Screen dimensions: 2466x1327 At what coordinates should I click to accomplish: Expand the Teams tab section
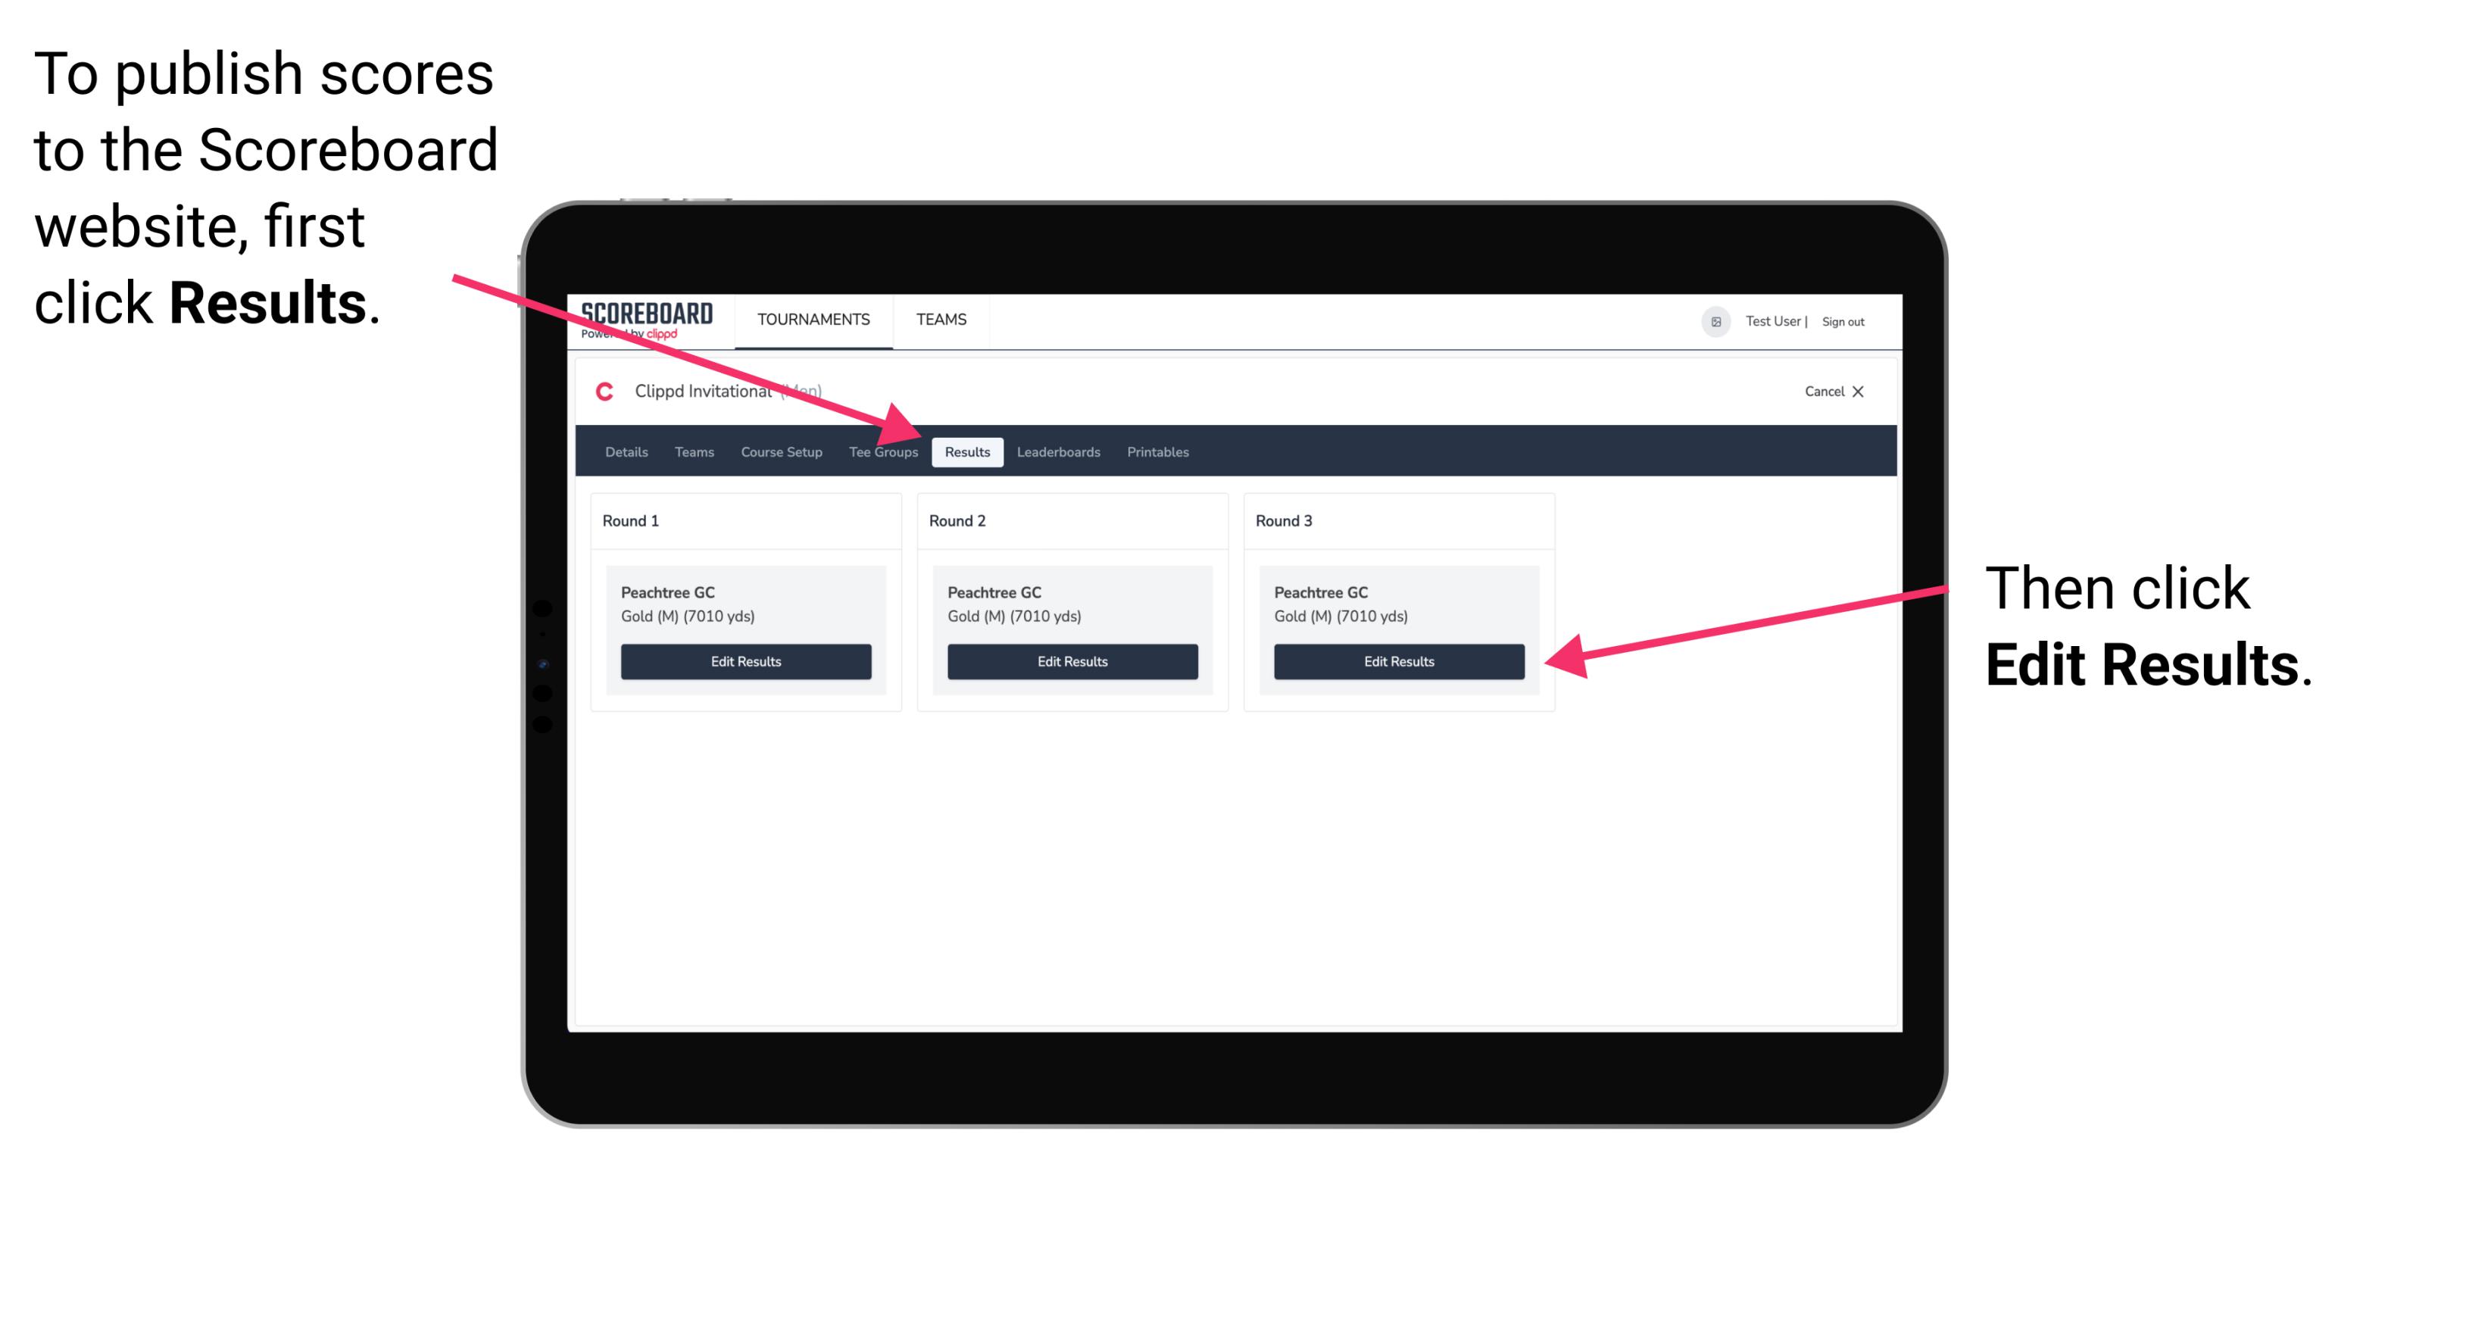click(x=688, y=451)
